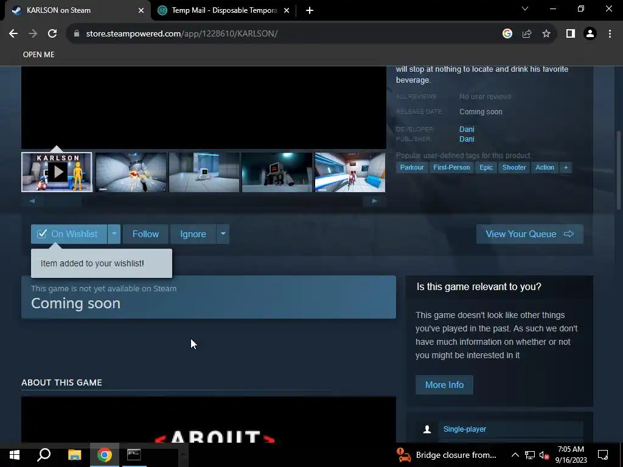Go back to the previous page
Screen dimensions: 623x467
point(13,33)
